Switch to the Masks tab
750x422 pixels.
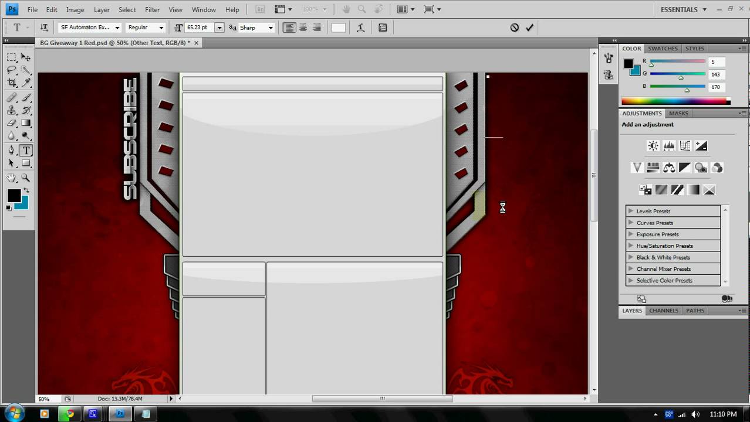tap(678, 113)
